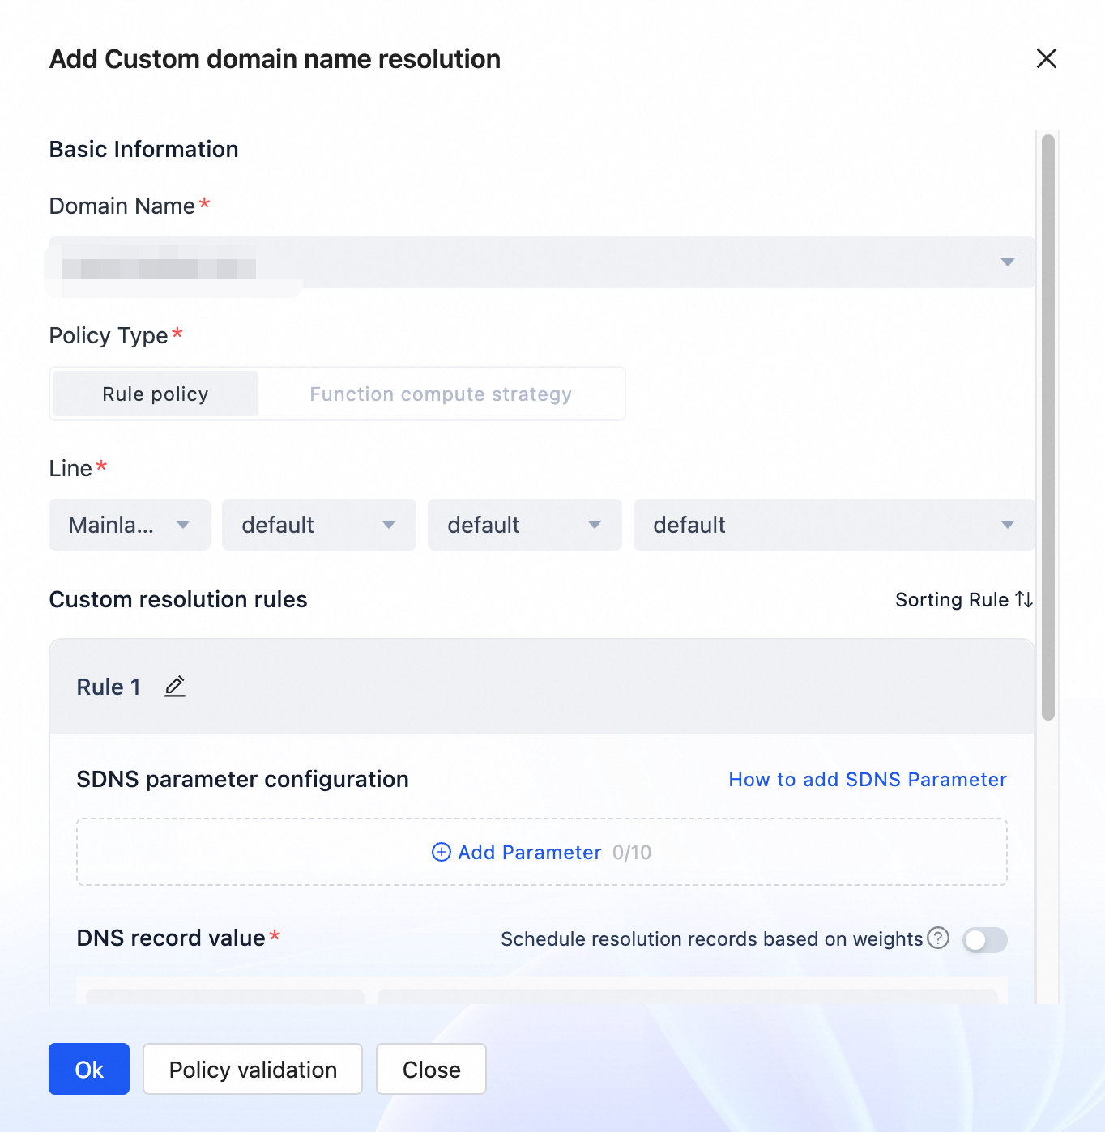Open the third Line dropdown showing default
This screenshot has width=1105, height=1132.
525,525
